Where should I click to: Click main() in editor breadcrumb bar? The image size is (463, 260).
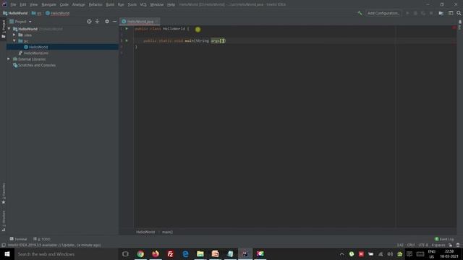[x=167, y=232]
